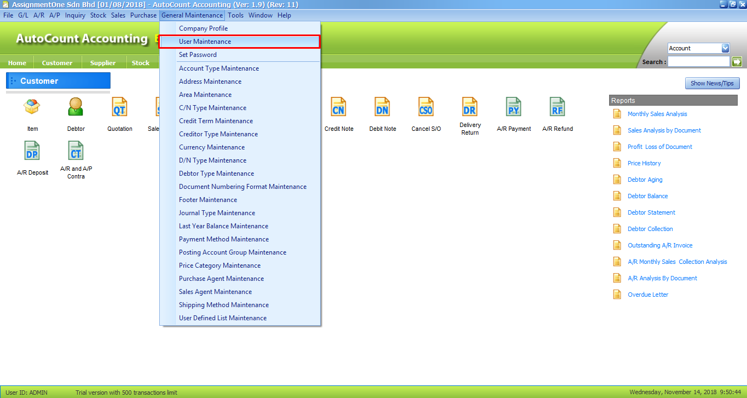Screen dimensions: 747x398
Task: Select Company Profile menu entry
Action: tap(240, 28)
